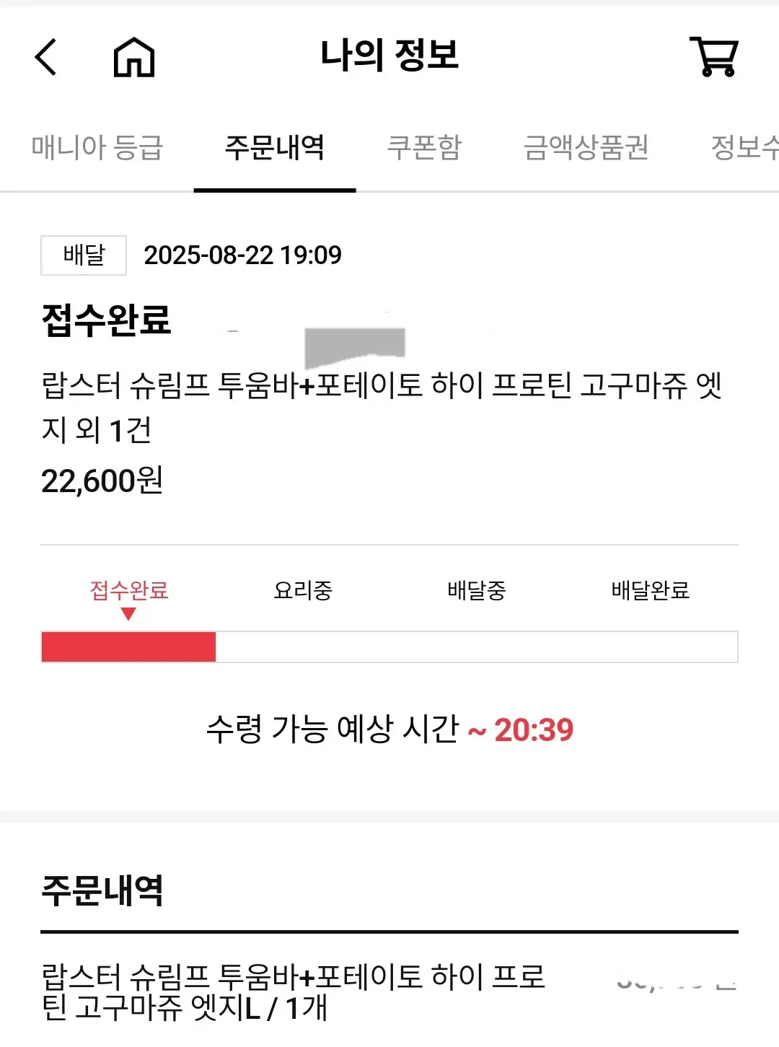The height and width of the screenshot is (1047, 779).
Task: Tap the estimated time 20:39
Action: (533, 730)
